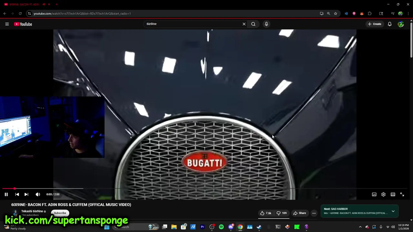Show hidden system tray icons
413x232 pixels.
click(360, 227)
